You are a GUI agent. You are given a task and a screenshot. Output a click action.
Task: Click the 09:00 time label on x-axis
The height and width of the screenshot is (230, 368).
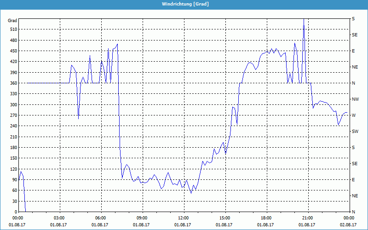pyautogui.click(x=142, y=218)
